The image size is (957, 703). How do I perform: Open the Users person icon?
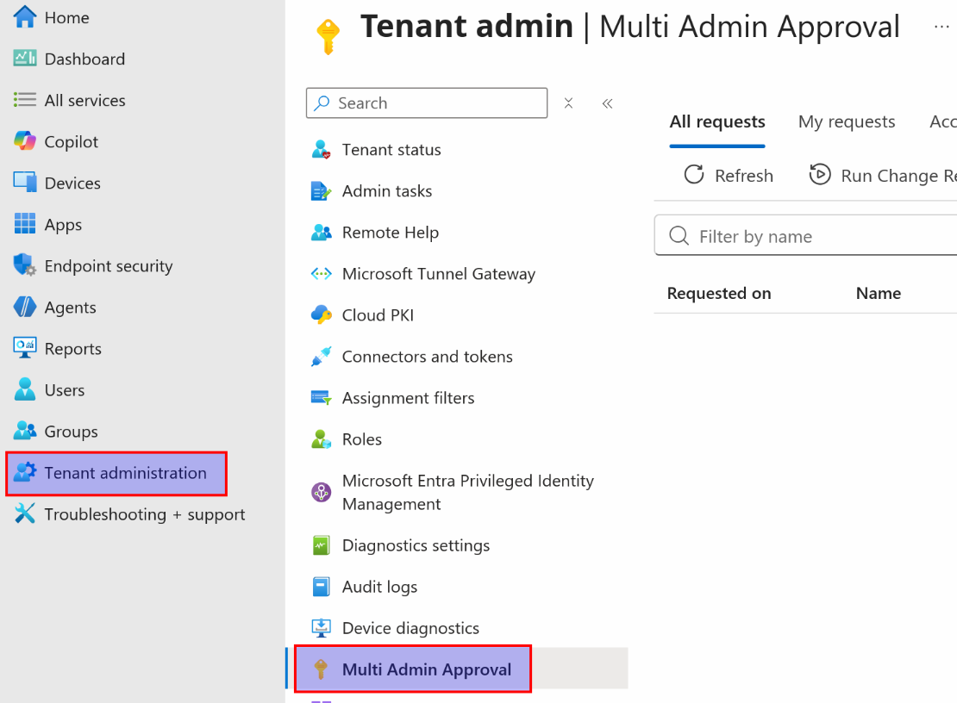[x=25, y=389]
